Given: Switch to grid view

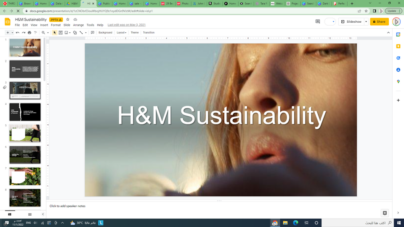Looking at the screenshot, I should point(30,214).
